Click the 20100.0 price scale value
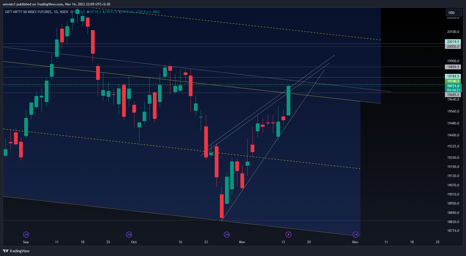This screenshot has height=256, width=466. click(x=453, y=32)
